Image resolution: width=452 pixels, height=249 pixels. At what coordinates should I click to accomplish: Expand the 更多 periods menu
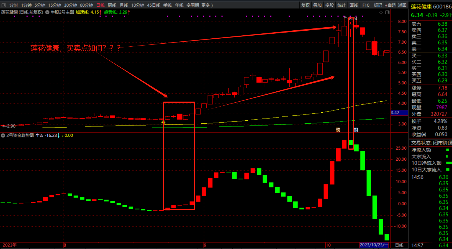click(207, 5)
